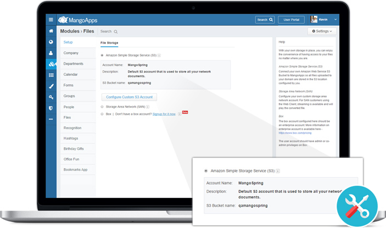This screenshot has width=386, height=228.
Task: Open the File Storage tab
Action: click(109, 43)
